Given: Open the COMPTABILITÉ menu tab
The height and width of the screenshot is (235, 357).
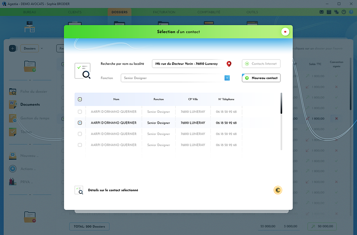Looking at the screenshot, I should [209, 12].
